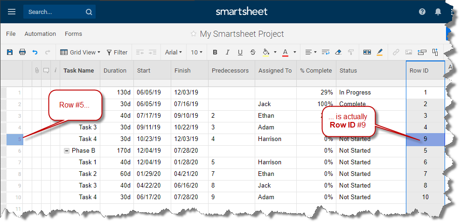The height and width of the screenshot is (222, 460).
Task: Click the Insert Hyperlink icon
Action: (396, 52)
